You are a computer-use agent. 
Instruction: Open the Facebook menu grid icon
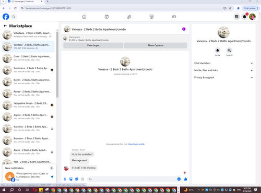236,17
